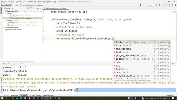Go to next highlighted error arrow

pyautogui.click(x=176, y=12)
